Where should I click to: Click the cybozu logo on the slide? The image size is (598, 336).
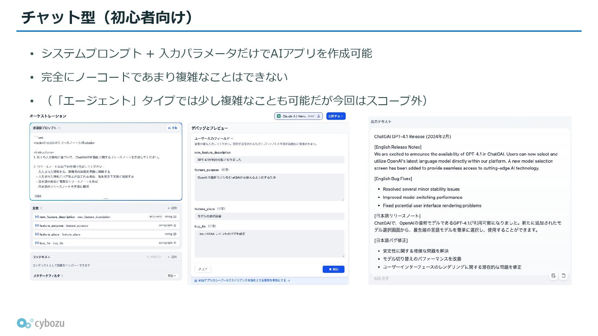(x=40, y=323)
